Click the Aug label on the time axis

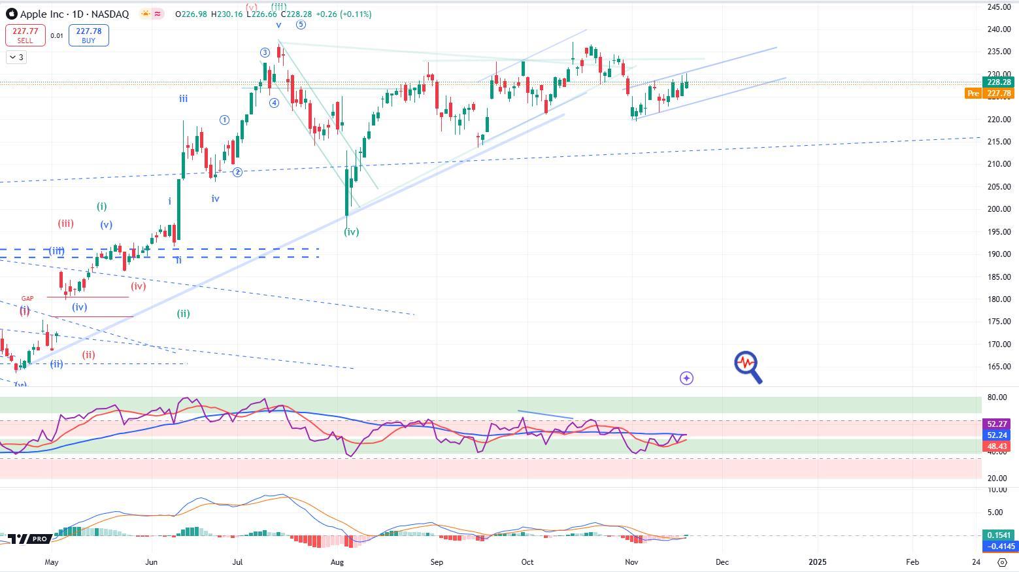pyautogui.click(x=337, y=562)
